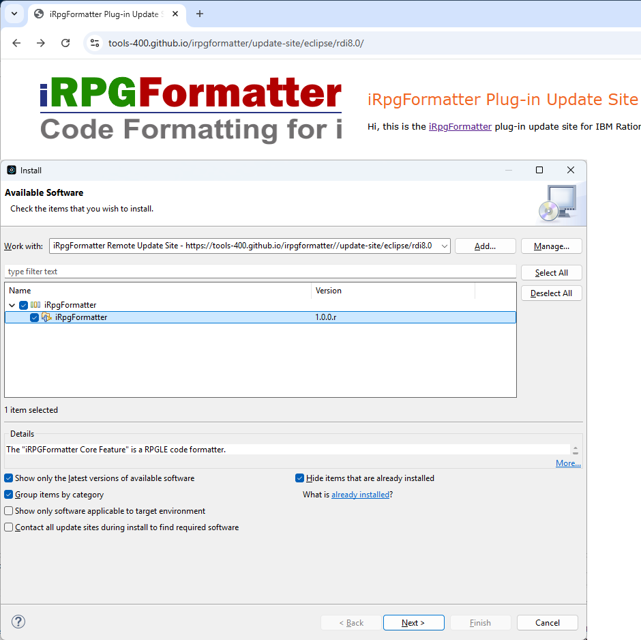Viewport: 641px width, 640px height.
Task: Go back in the browser
Action: click(x=16, y=43)
